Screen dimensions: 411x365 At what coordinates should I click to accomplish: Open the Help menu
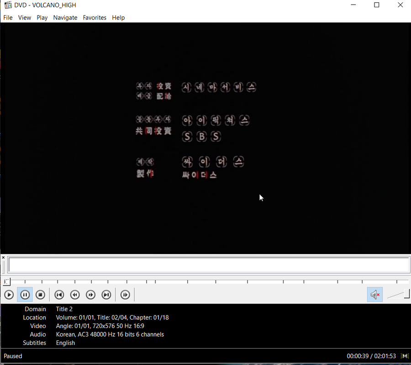pos(118,17)
